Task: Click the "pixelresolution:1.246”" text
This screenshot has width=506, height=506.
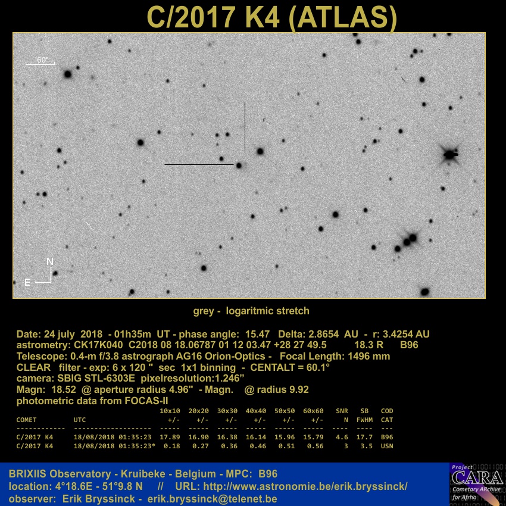Action: coord(193,378)
